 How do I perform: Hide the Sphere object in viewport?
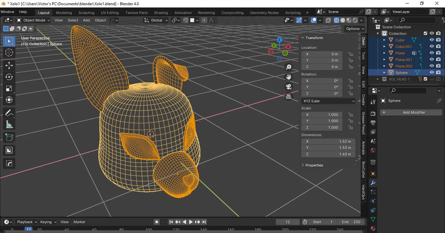(432, 73)
